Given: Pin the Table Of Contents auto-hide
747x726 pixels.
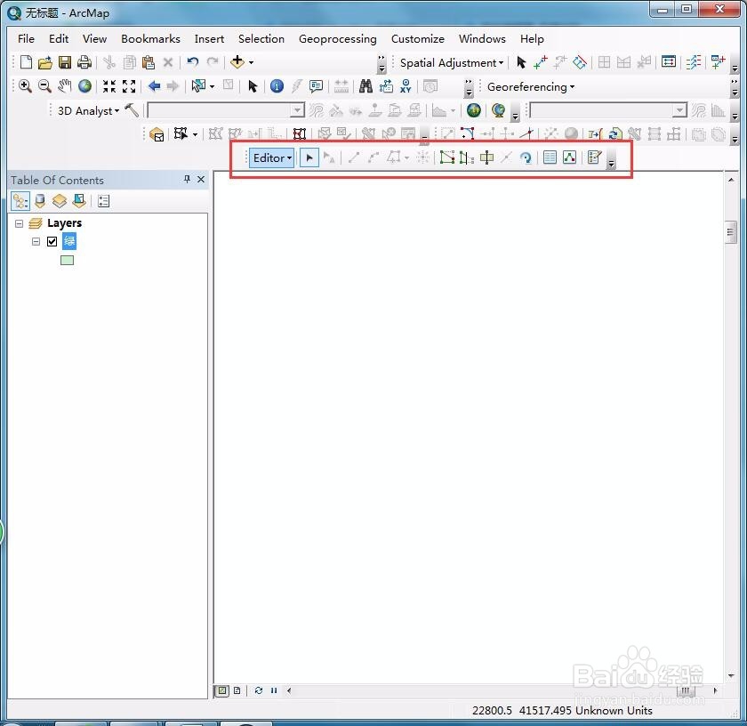Looking at the screenshot, I should tap(188, 179).
